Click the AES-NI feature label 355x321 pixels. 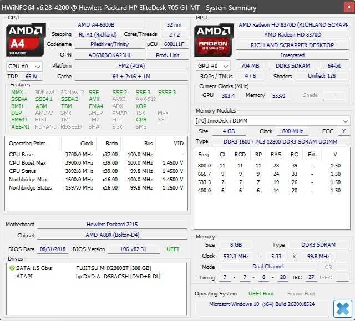click(x=21, y=126)
